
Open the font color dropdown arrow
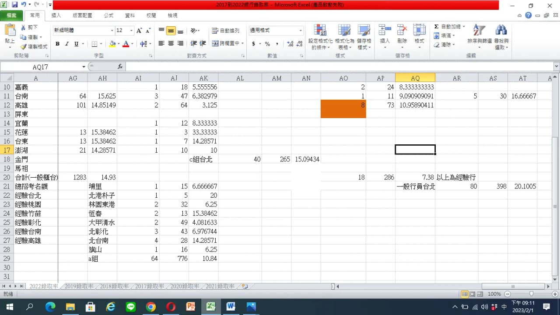tap(133, 44)
